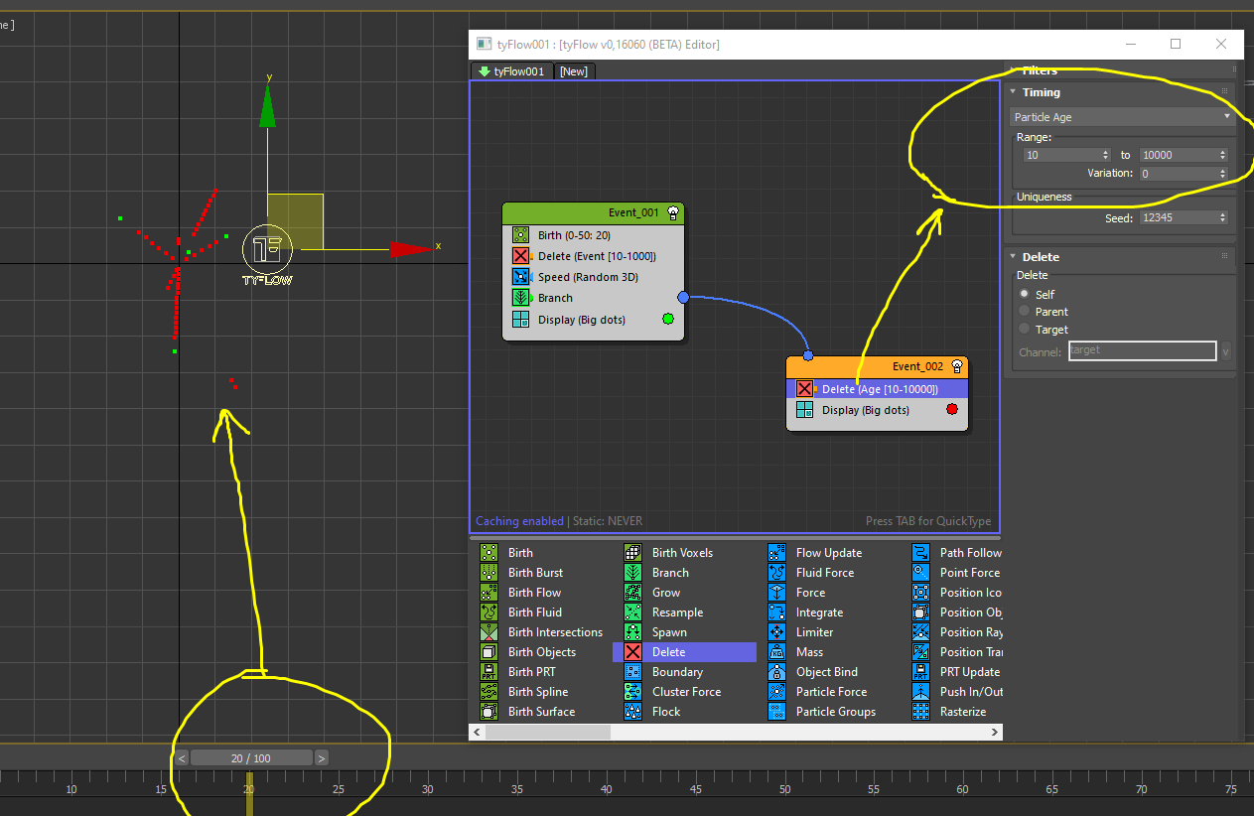Select the Particle Groups operator icon

pos(776,712)
